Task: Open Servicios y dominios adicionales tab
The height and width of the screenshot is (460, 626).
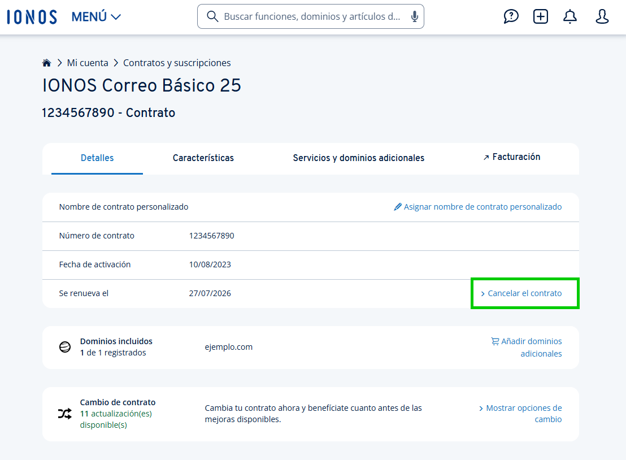Action: [359, 158]
